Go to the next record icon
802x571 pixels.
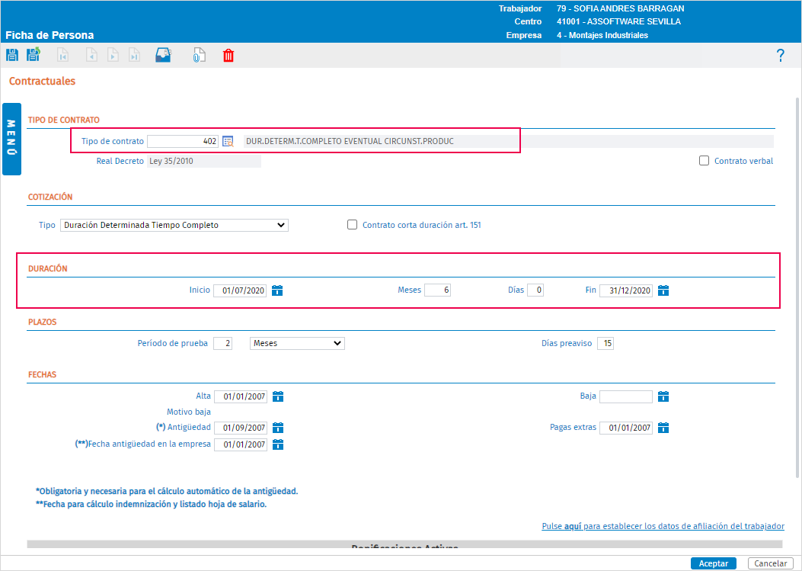click(113, 55)
